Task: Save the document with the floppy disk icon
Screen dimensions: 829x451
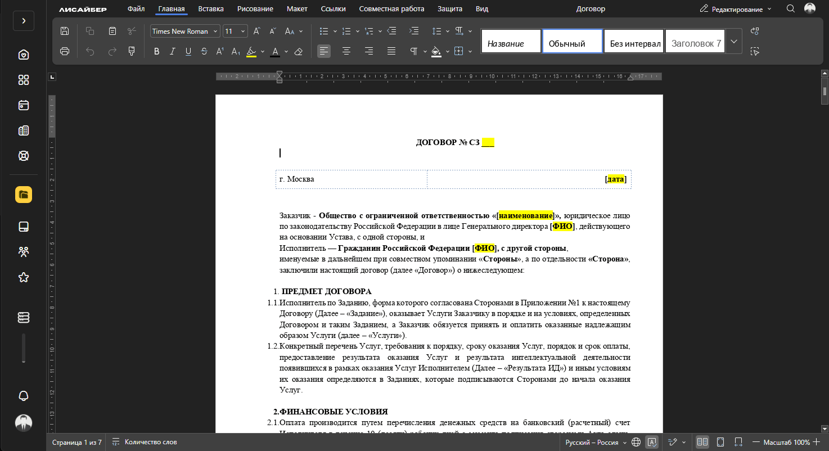Action: [x=65, y=31]
